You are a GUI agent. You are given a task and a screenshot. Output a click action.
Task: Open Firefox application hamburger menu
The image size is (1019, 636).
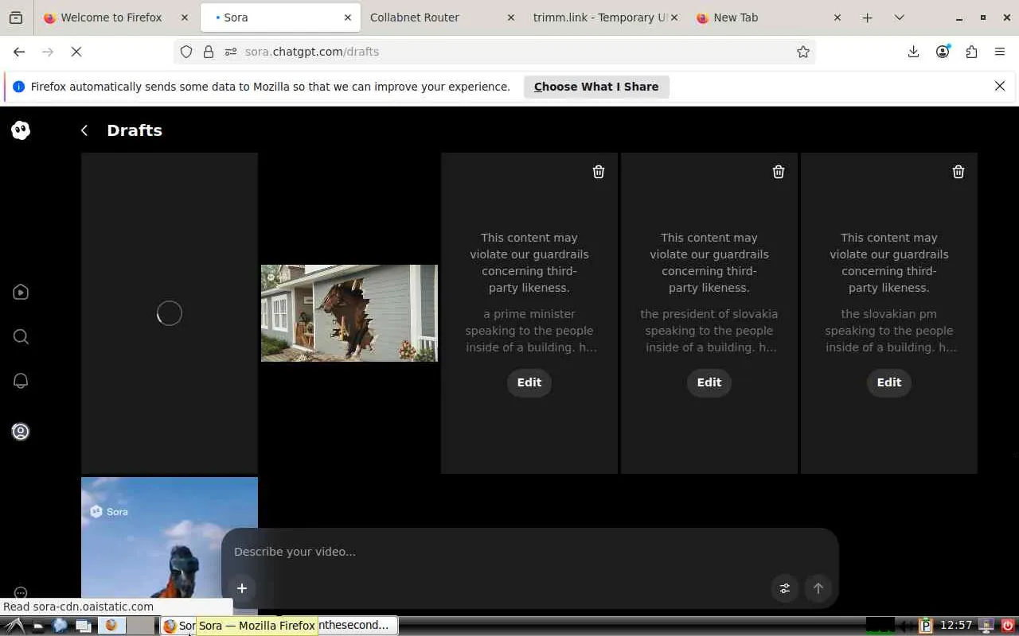pos(1000,52)
